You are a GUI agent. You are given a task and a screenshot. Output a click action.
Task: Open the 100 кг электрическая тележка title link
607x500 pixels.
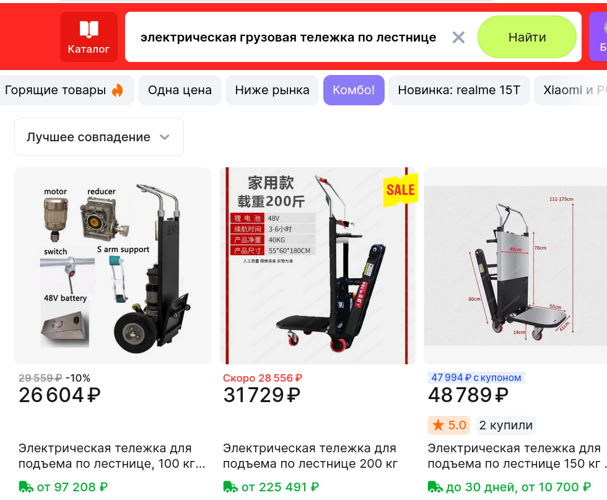[112, 456]
